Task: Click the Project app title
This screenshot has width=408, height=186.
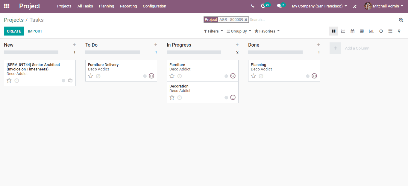Action: 30,6
